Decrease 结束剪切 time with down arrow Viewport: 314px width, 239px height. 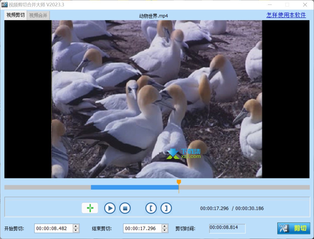[x=165, y=230]
